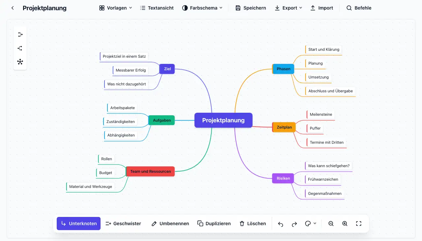Select the right-branching layout icon

tap(20, 34)
